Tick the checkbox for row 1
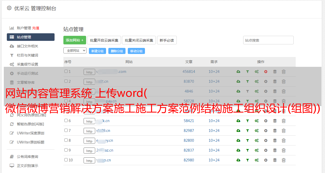The height and width of the screenshot is (173, 325). point(66,71)
